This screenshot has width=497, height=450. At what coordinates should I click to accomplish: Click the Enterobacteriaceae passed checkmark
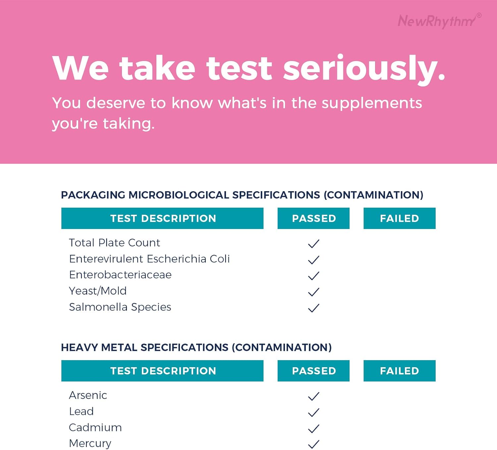[313, 276]
